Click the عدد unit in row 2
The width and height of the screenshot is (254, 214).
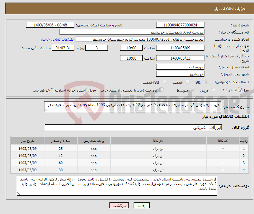click(x=94, y=156)
